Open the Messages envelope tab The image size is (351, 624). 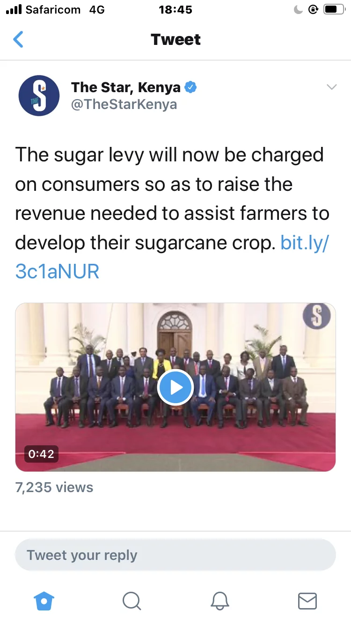click(307, 601)
